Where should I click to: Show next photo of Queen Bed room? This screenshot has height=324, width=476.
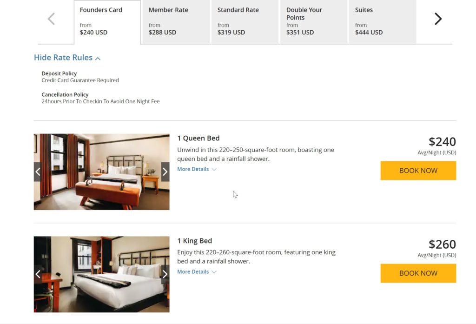[x=165, y=172]
